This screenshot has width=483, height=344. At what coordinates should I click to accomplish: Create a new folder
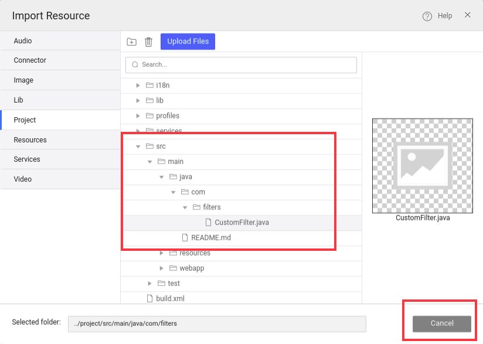(131, 42)
